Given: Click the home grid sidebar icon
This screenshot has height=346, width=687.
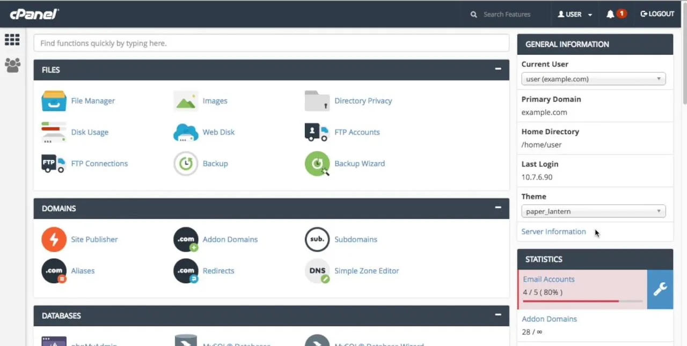Looking at the screenshot, I should pyautogui.click(x=12, y=40).
